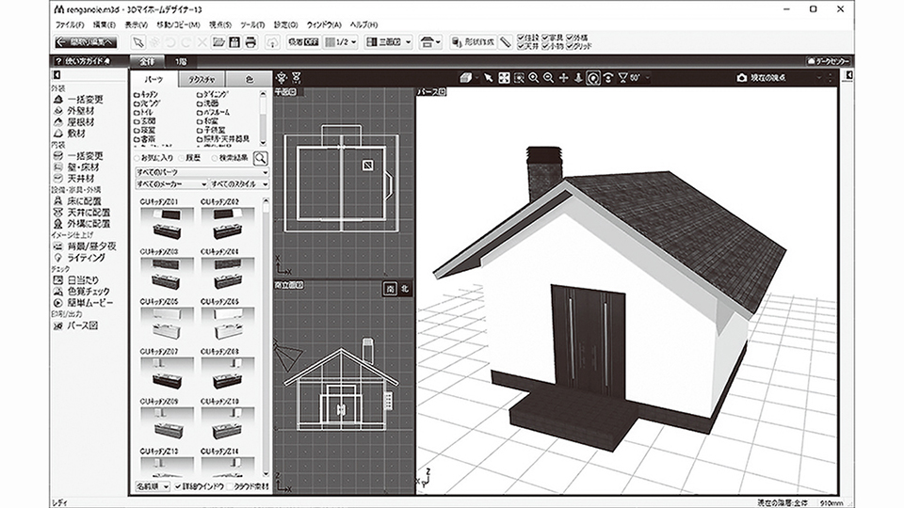Open the 名前順 sort order dropdown
The image size is (904, 508).
(153, 486)
